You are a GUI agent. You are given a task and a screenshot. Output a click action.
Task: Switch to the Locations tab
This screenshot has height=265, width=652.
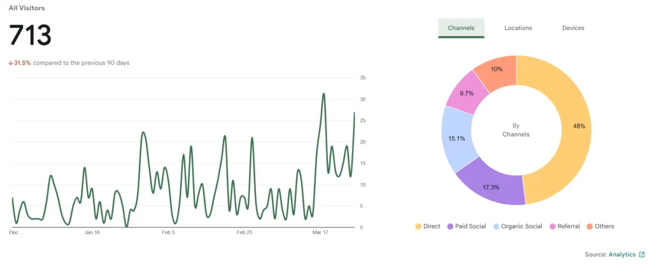(x=518, y=28)
